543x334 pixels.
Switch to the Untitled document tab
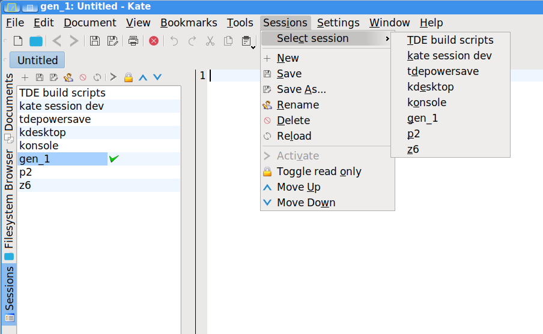(x=37, y=60)
